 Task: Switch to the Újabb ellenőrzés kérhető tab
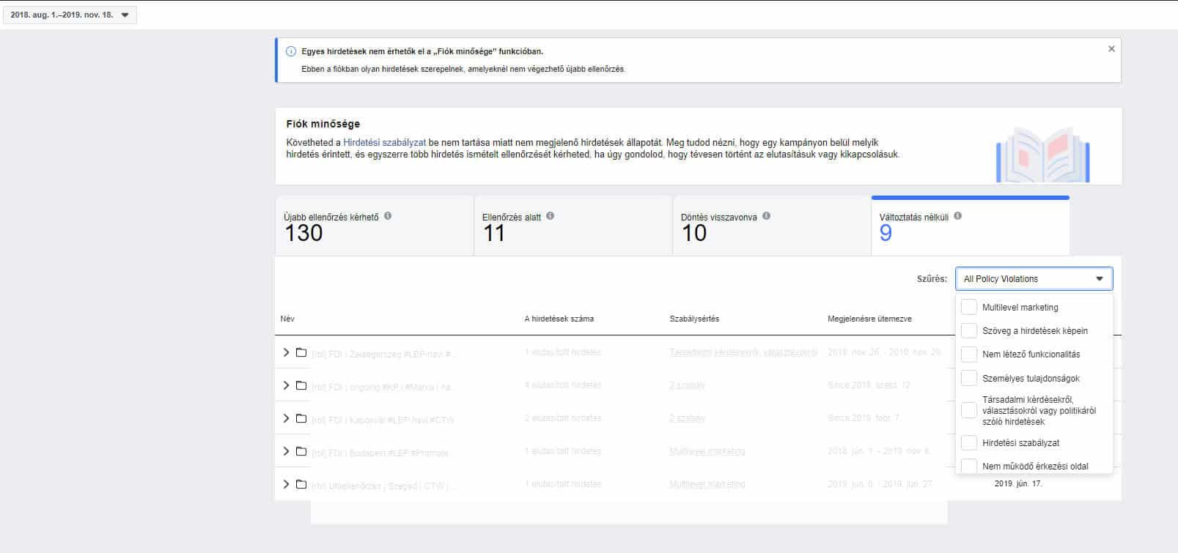[x=374, y=226]
